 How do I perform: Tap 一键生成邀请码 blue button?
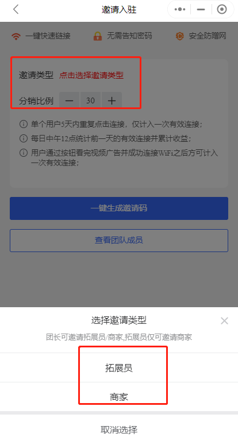[119, 208]
